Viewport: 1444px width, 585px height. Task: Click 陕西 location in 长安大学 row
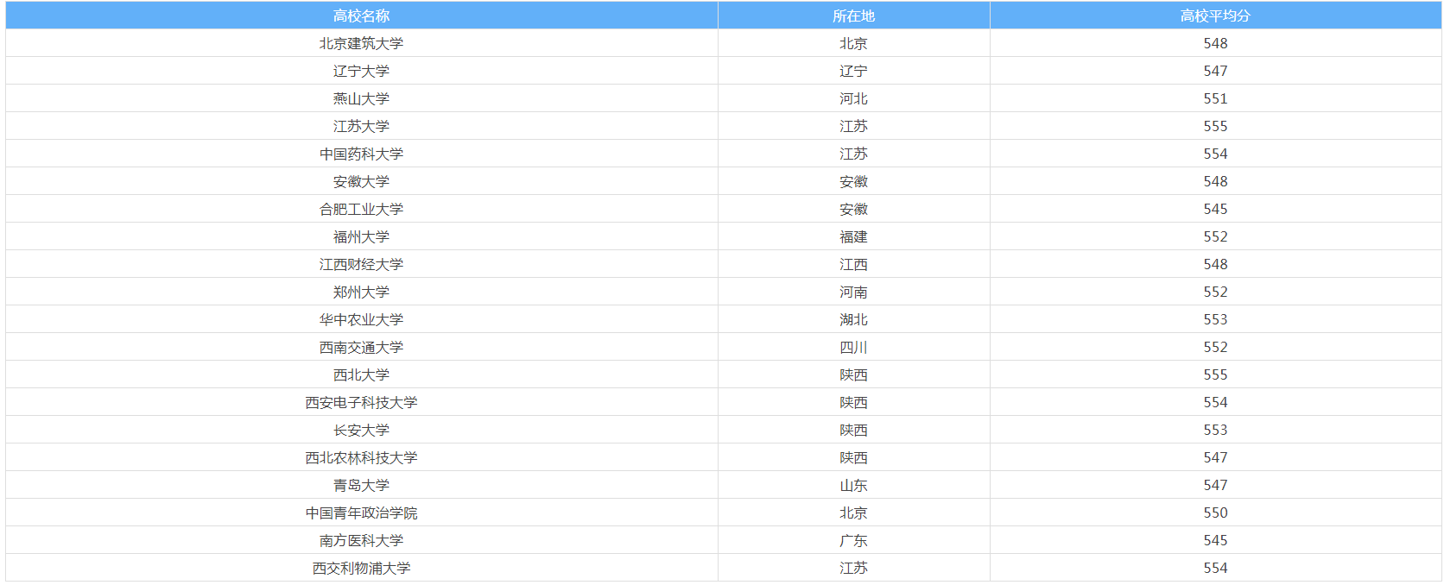click(x=853, y=430)
